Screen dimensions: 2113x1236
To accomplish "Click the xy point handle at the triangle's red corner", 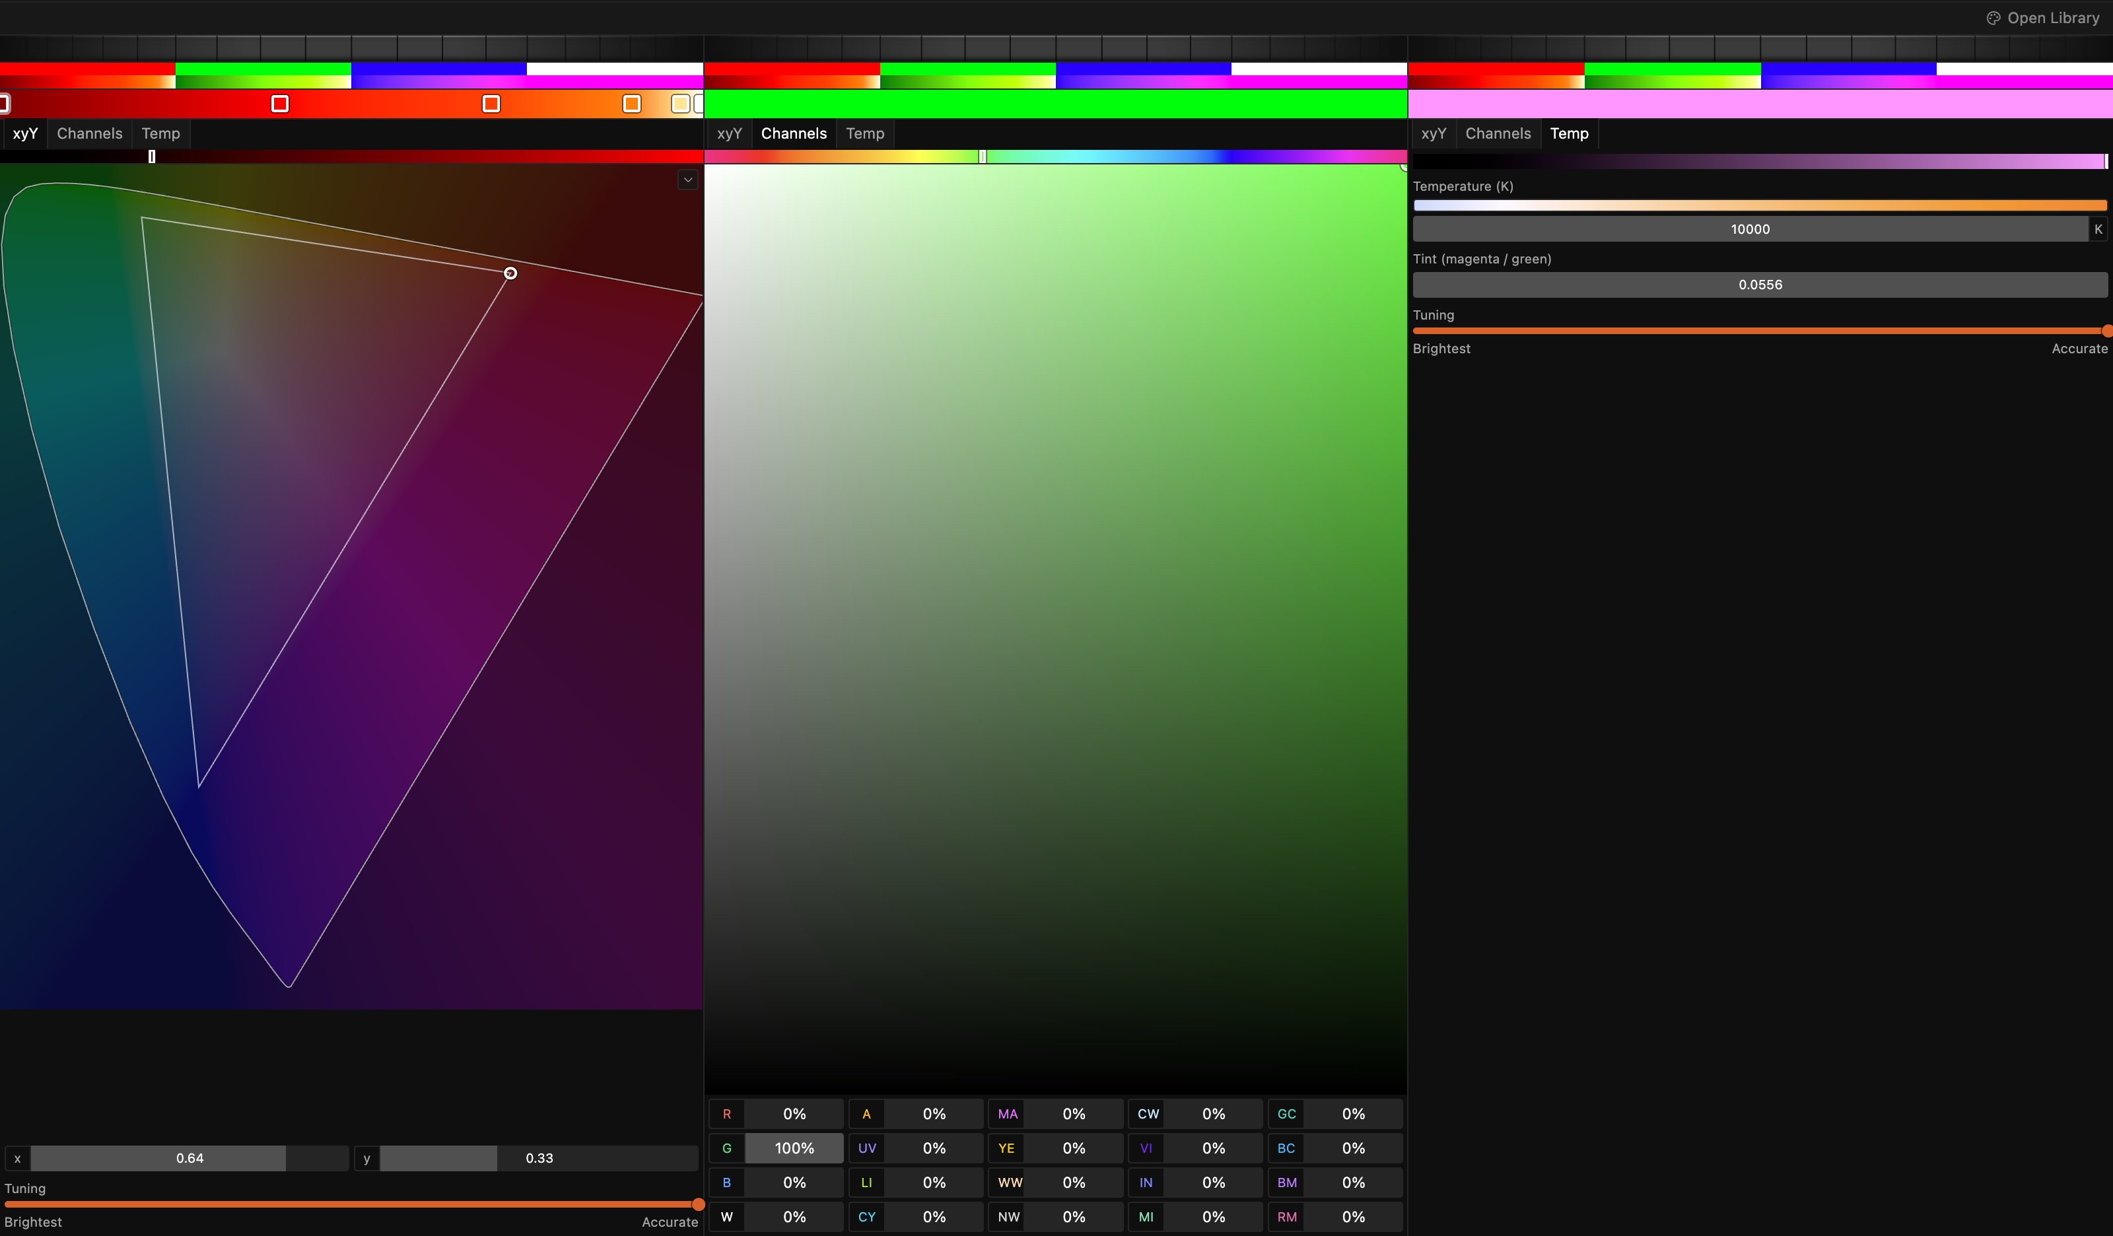I will 510,273.
